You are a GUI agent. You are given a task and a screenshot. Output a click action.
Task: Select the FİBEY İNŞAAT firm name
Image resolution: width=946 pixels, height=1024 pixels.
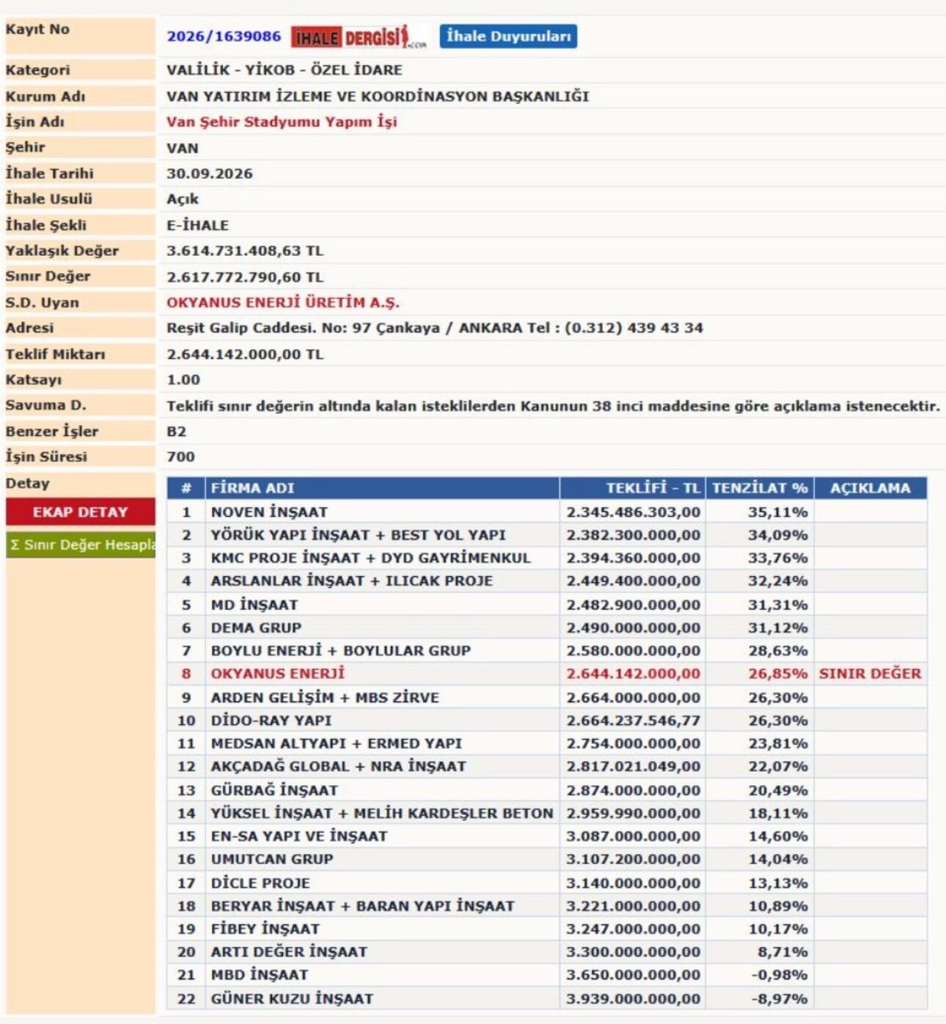pos(265,929)
